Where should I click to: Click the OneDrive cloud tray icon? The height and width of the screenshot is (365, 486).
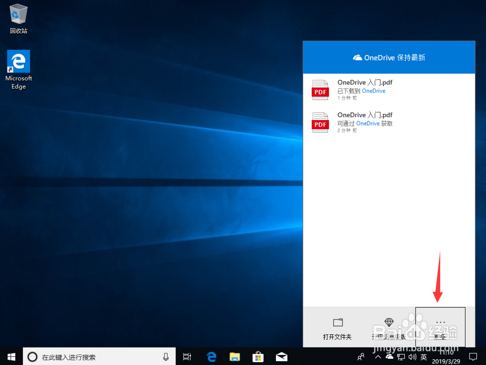390,357
